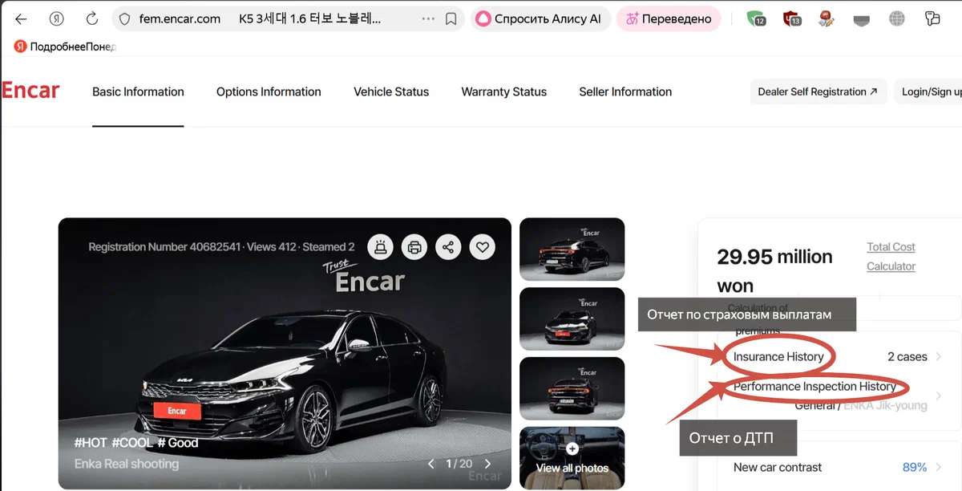Switch to the Vehicle Status tab

click(391, 91)
